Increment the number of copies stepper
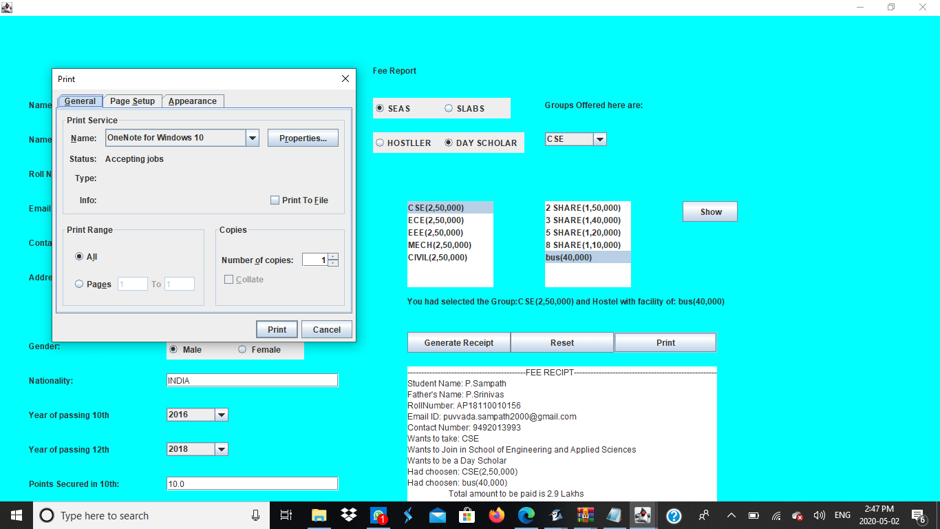This screenshot has width=940, height=529. (332, 256)
